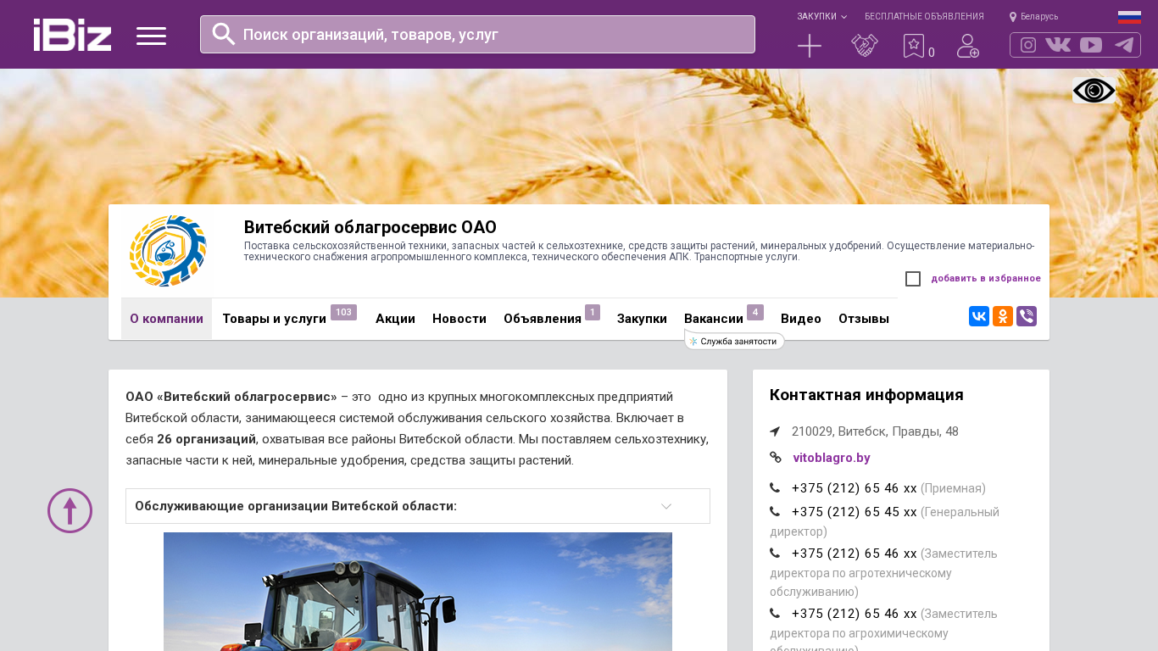Screen dimensions: 1158x651
Task: Click the scroll-to-top arrow button
Action: [x=70, y=510]
